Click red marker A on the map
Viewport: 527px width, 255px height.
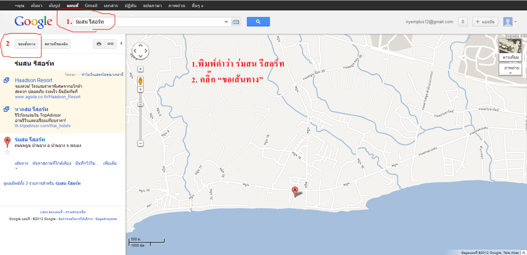(295, 192)
